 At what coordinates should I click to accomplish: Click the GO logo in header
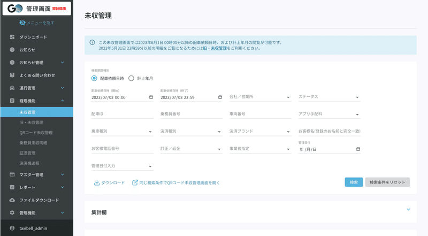pos(15,9)
